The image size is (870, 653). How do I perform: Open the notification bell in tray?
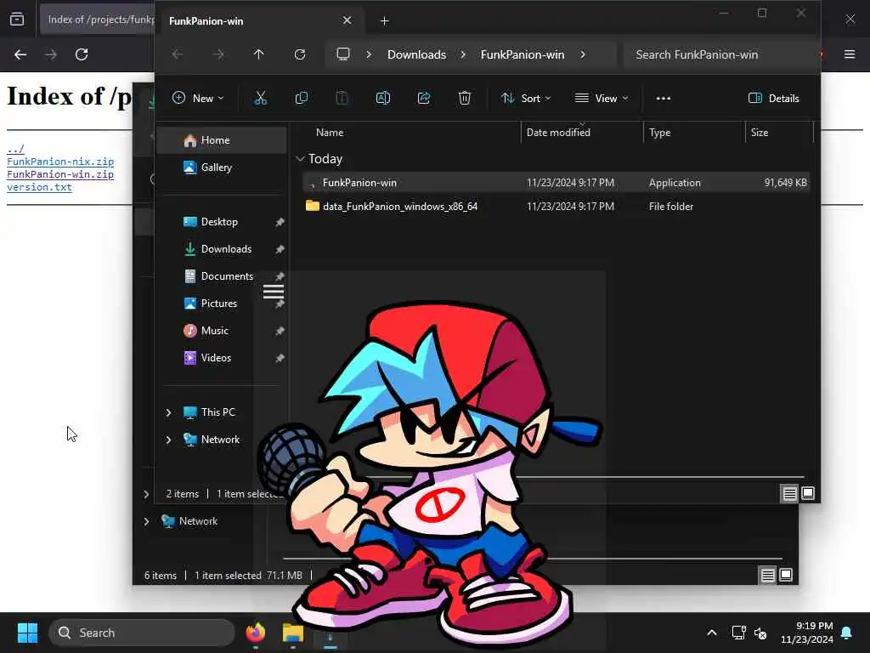[847, 633]
